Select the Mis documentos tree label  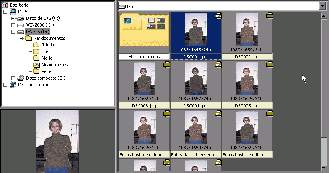click(x=49, y=38)
